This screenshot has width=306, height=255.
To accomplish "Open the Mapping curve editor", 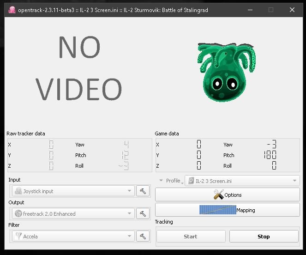I will 227,210.
